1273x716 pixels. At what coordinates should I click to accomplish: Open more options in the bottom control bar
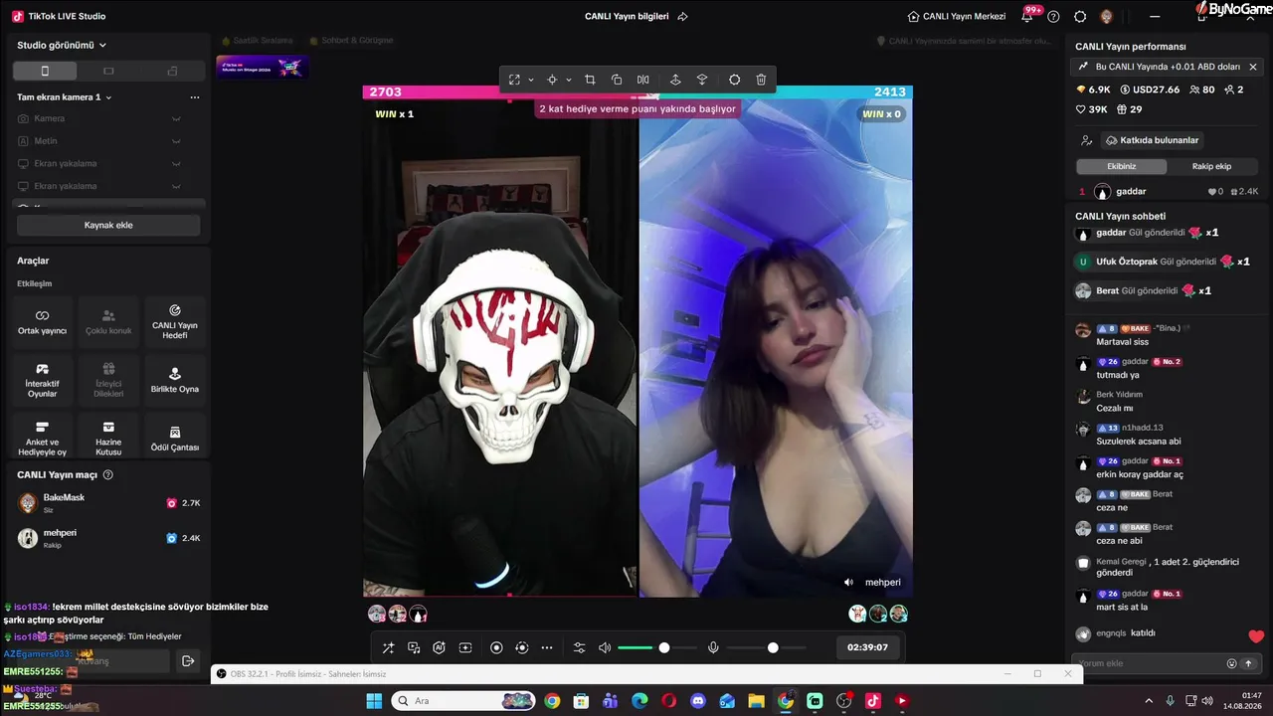tap(547, 648)
